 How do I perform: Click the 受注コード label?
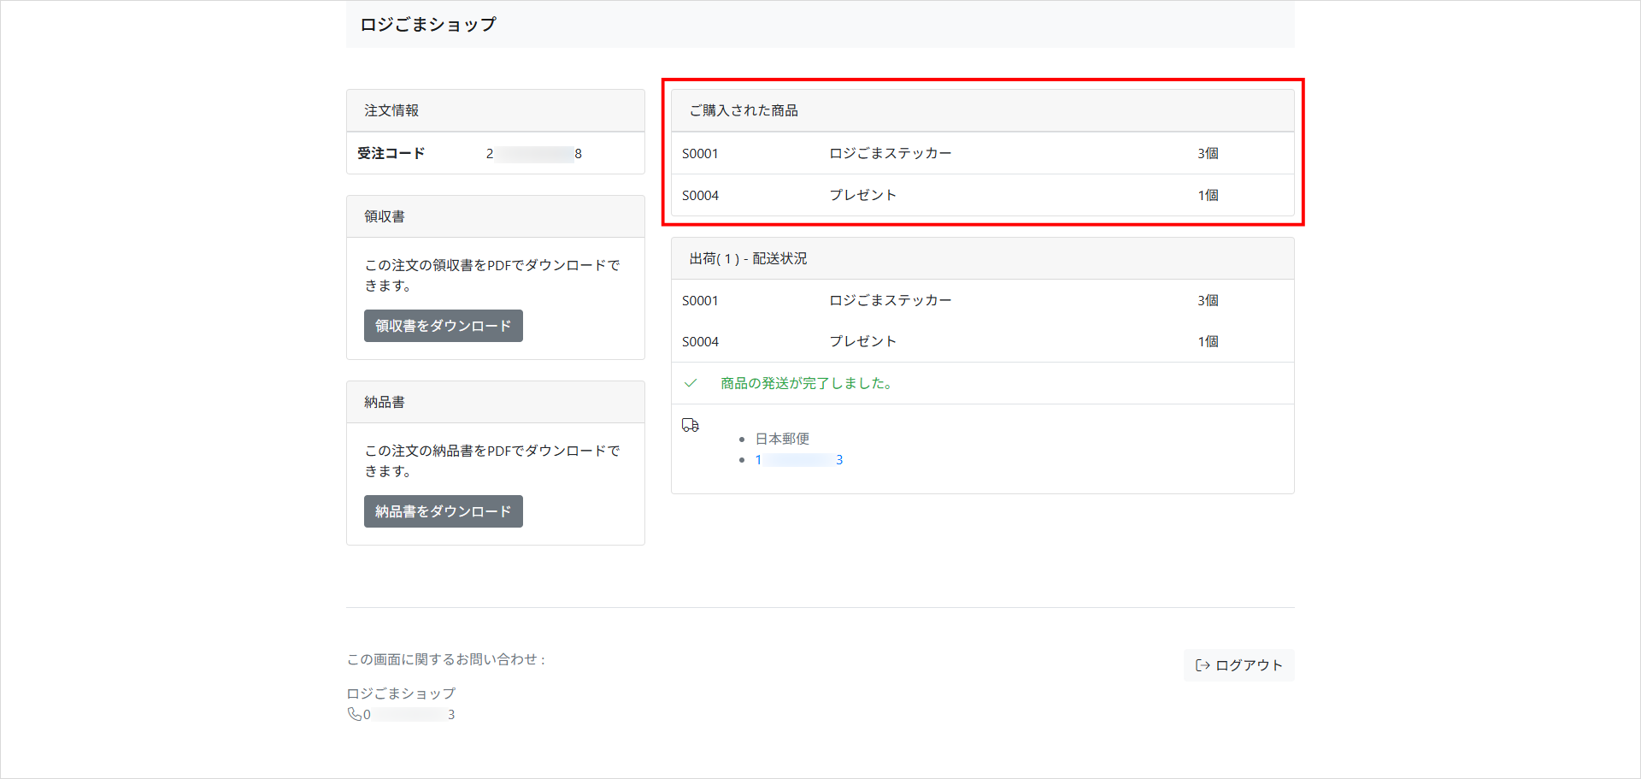(391, 153)
